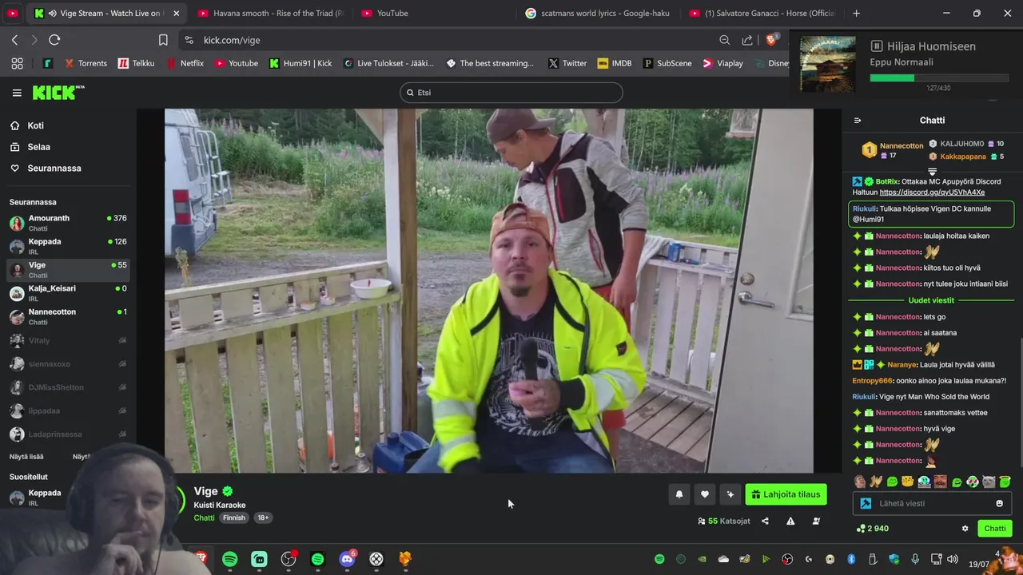Open the Kick hamburger menu
This screenshot has height=575, width=1023.
click(x=17, y=93)
